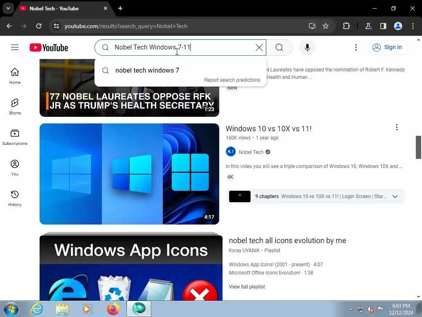Viewport: 422px width, 317px height.
Task: Open Windows Explorer folder on taskbar
Action: 62,309
